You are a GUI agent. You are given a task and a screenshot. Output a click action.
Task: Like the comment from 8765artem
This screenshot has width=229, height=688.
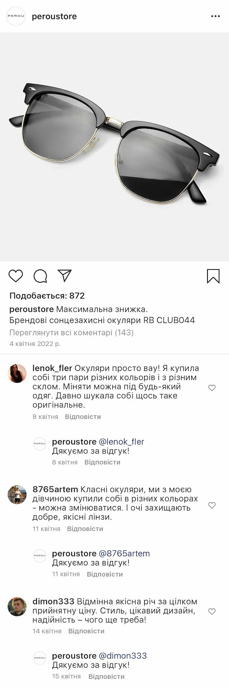tap(212, 505)
